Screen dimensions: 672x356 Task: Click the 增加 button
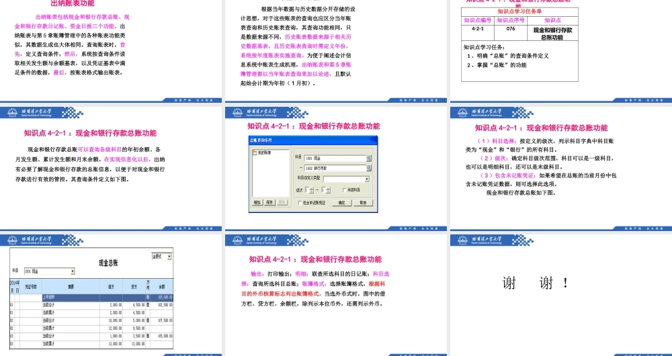coord(257,203)
